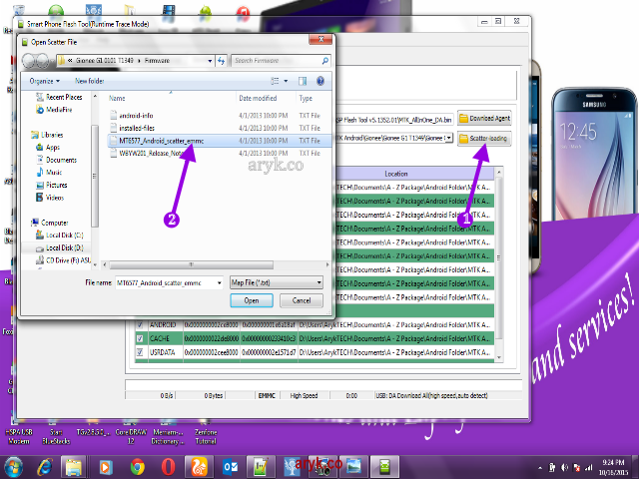The height and width of the screenshot is (479, 639).
Task: Select the installed-files file icon
Action: pos(114,128)
